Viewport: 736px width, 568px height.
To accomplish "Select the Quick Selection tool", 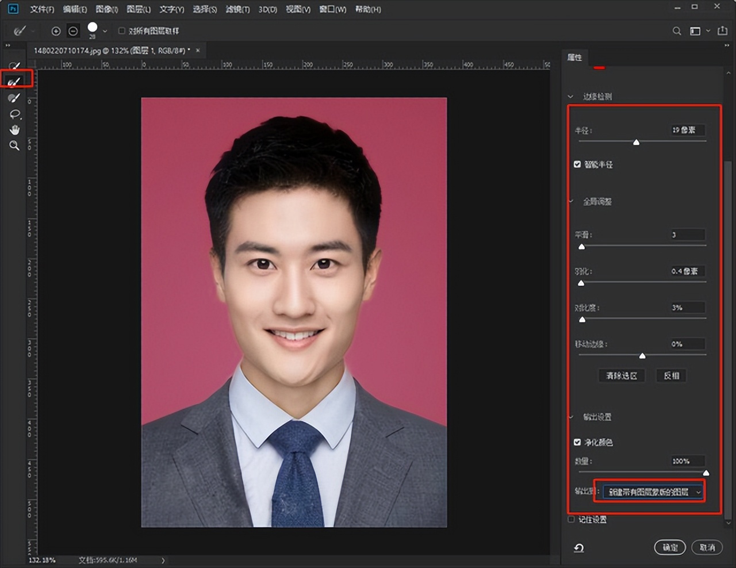I will [x=14, y=65].
